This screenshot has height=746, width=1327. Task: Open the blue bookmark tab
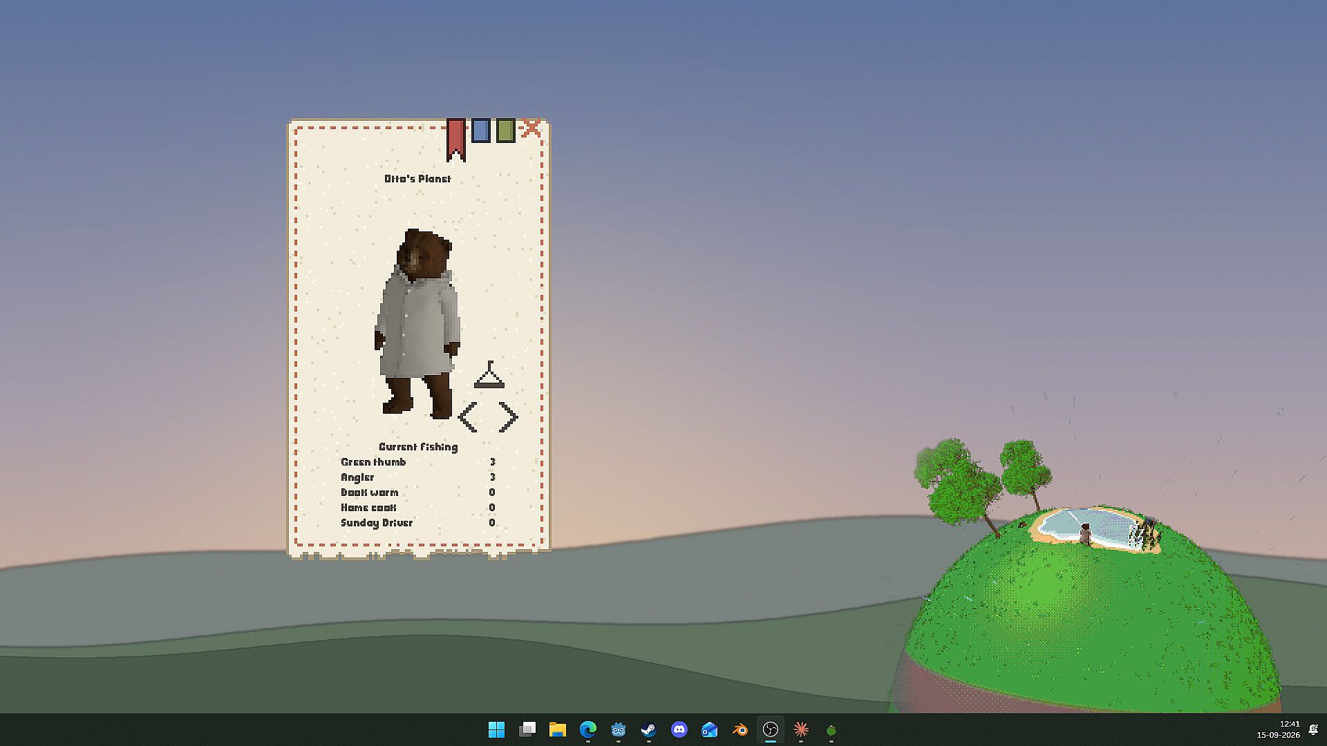(481, 131)
